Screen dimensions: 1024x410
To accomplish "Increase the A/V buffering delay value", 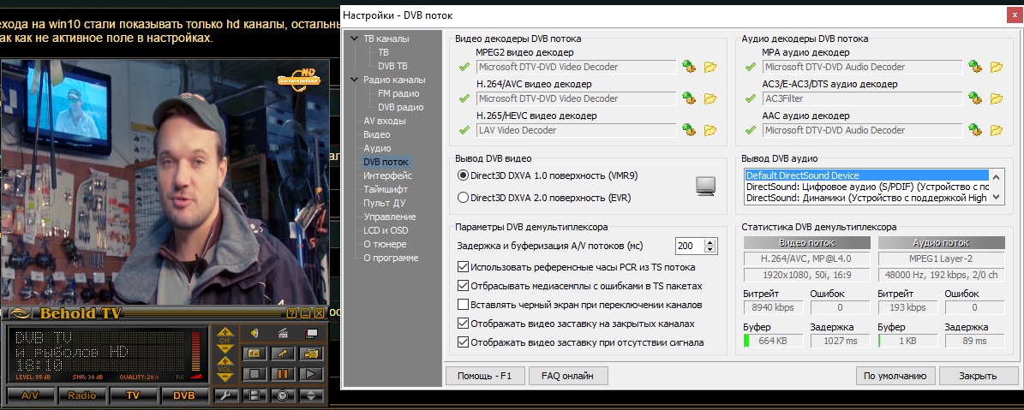I will [x=710, y=241].
